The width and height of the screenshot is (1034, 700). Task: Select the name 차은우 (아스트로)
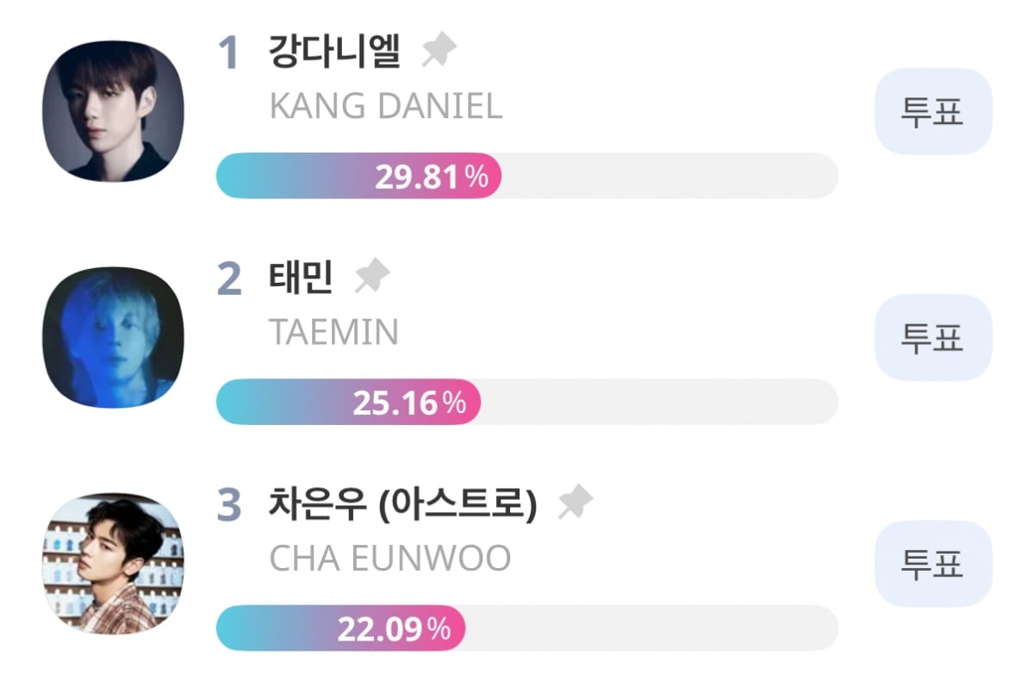tap(402, 505)
